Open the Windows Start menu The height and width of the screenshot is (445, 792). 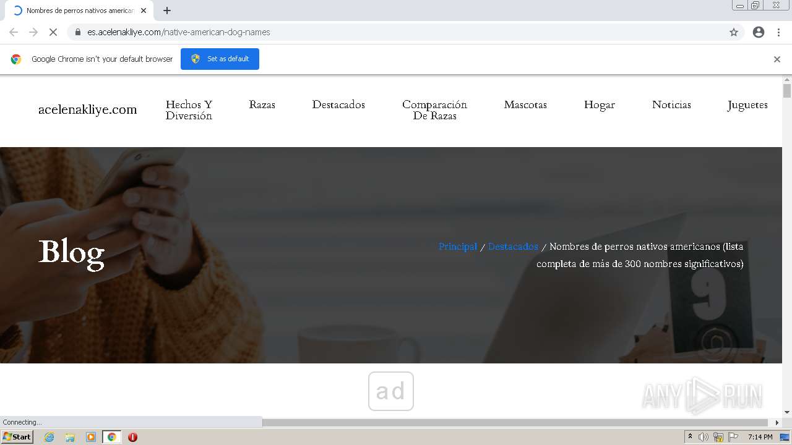point(17,437)
